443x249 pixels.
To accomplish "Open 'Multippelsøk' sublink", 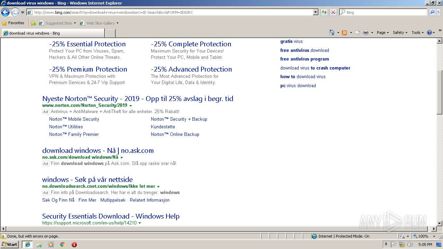I will [x=113, y=200].
